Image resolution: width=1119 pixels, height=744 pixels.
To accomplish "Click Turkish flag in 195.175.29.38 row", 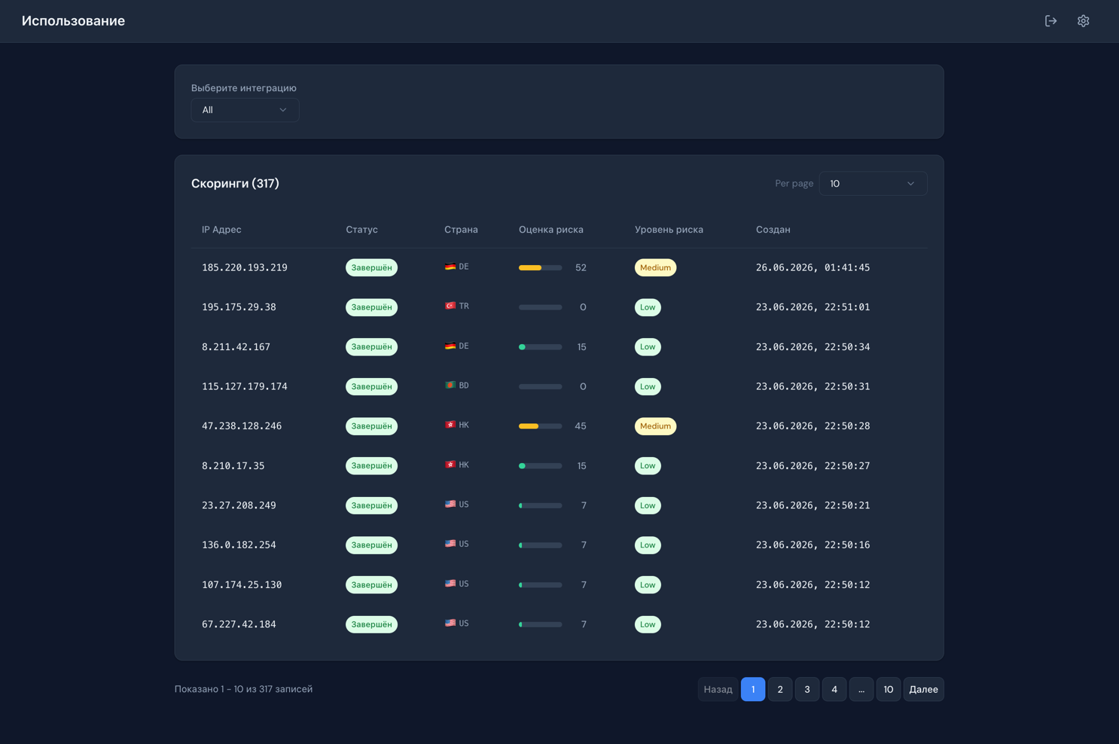I will click(x=450, y=306).
